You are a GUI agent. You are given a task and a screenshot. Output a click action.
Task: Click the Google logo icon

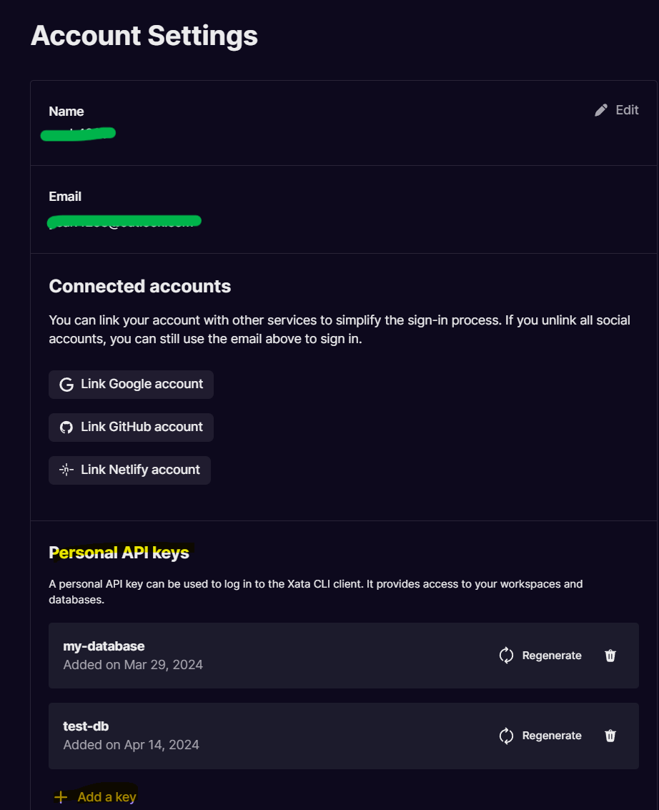click(x=66, y=385)
